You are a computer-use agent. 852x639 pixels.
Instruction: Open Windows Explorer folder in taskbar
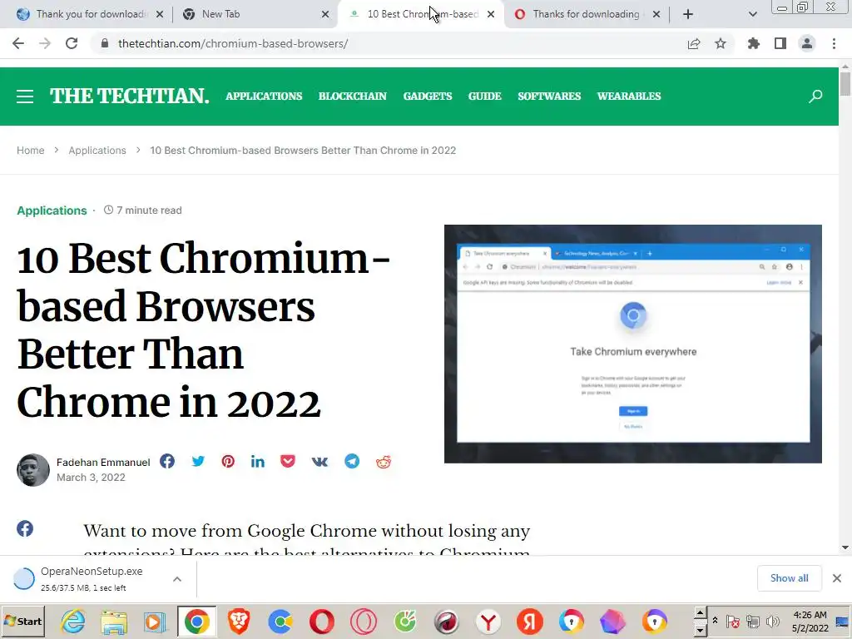tap(114, 621)
